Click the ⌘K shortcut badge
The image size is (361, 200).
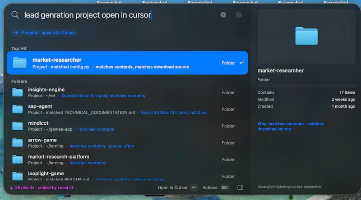tap(224, 187)
